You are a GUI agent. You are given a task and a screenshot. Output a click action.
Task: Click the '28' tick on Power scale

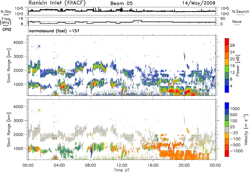pyautogui.click(x=232, y=45)
